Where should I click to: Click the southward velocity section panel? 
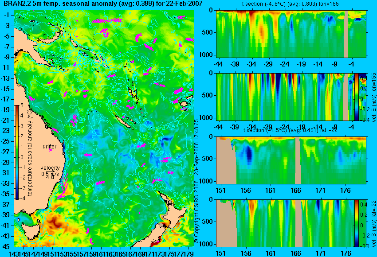point(285,223)
